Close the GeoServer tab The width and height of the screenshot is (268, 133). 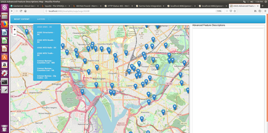tap(38, 6)
